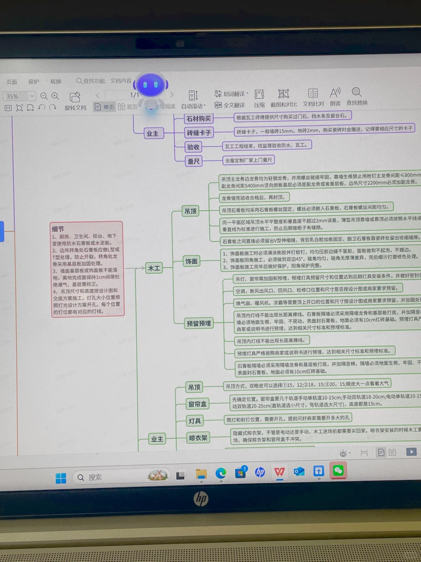
Task: Open Microsoft Edge from the taskbar
Action: (x=221, y=473)
